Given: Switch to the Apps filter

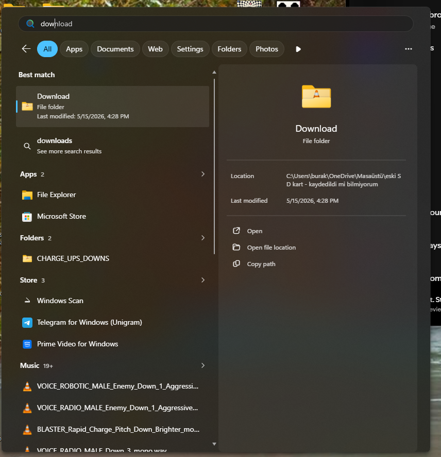Looking at the screenshot, I should [x=74, y=49].
